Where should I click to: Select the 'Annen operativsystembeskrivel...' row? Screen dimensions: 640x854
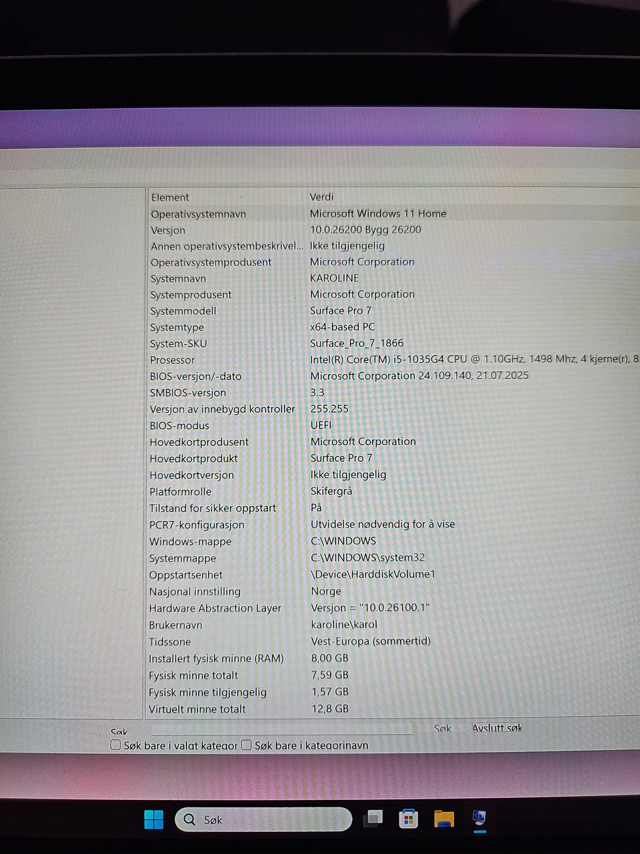pyautogui.click(x=394, y=246)
